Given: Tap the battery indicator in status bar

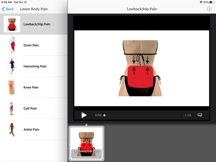Looking at the screenshot, I should [x=212, y=2].
